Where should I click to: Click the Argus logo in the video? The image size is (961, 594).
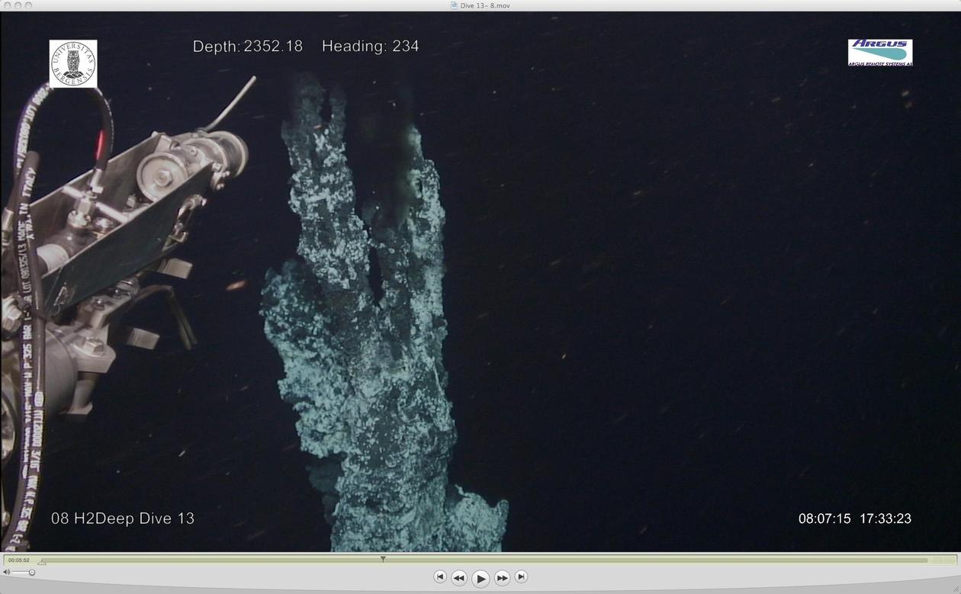[880, 53]
